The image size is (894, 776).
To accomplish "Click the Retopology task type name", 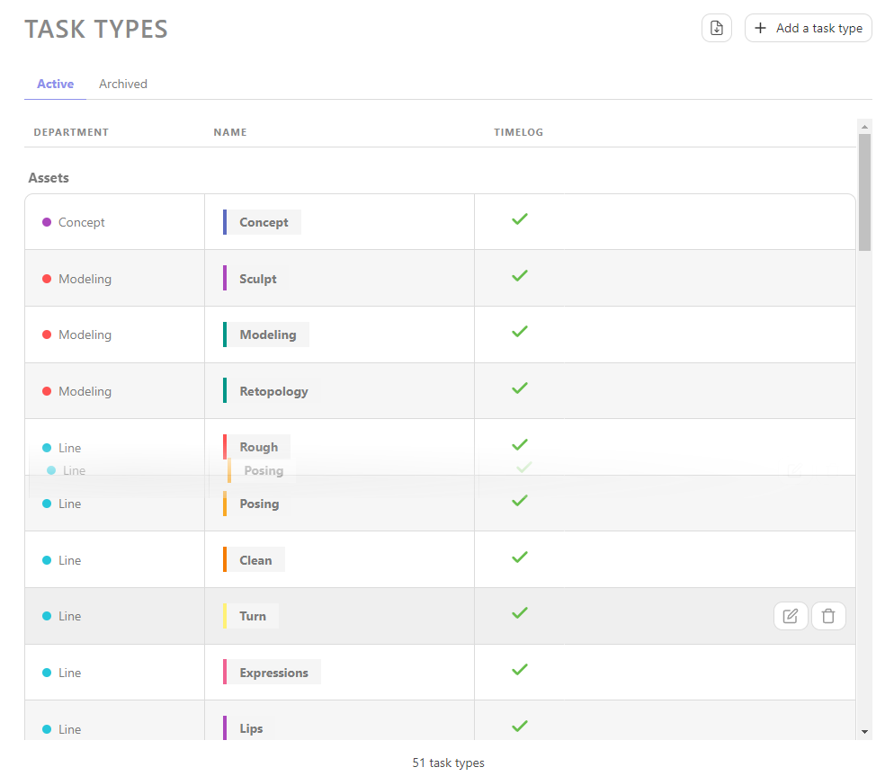I will tap(273, 391).
